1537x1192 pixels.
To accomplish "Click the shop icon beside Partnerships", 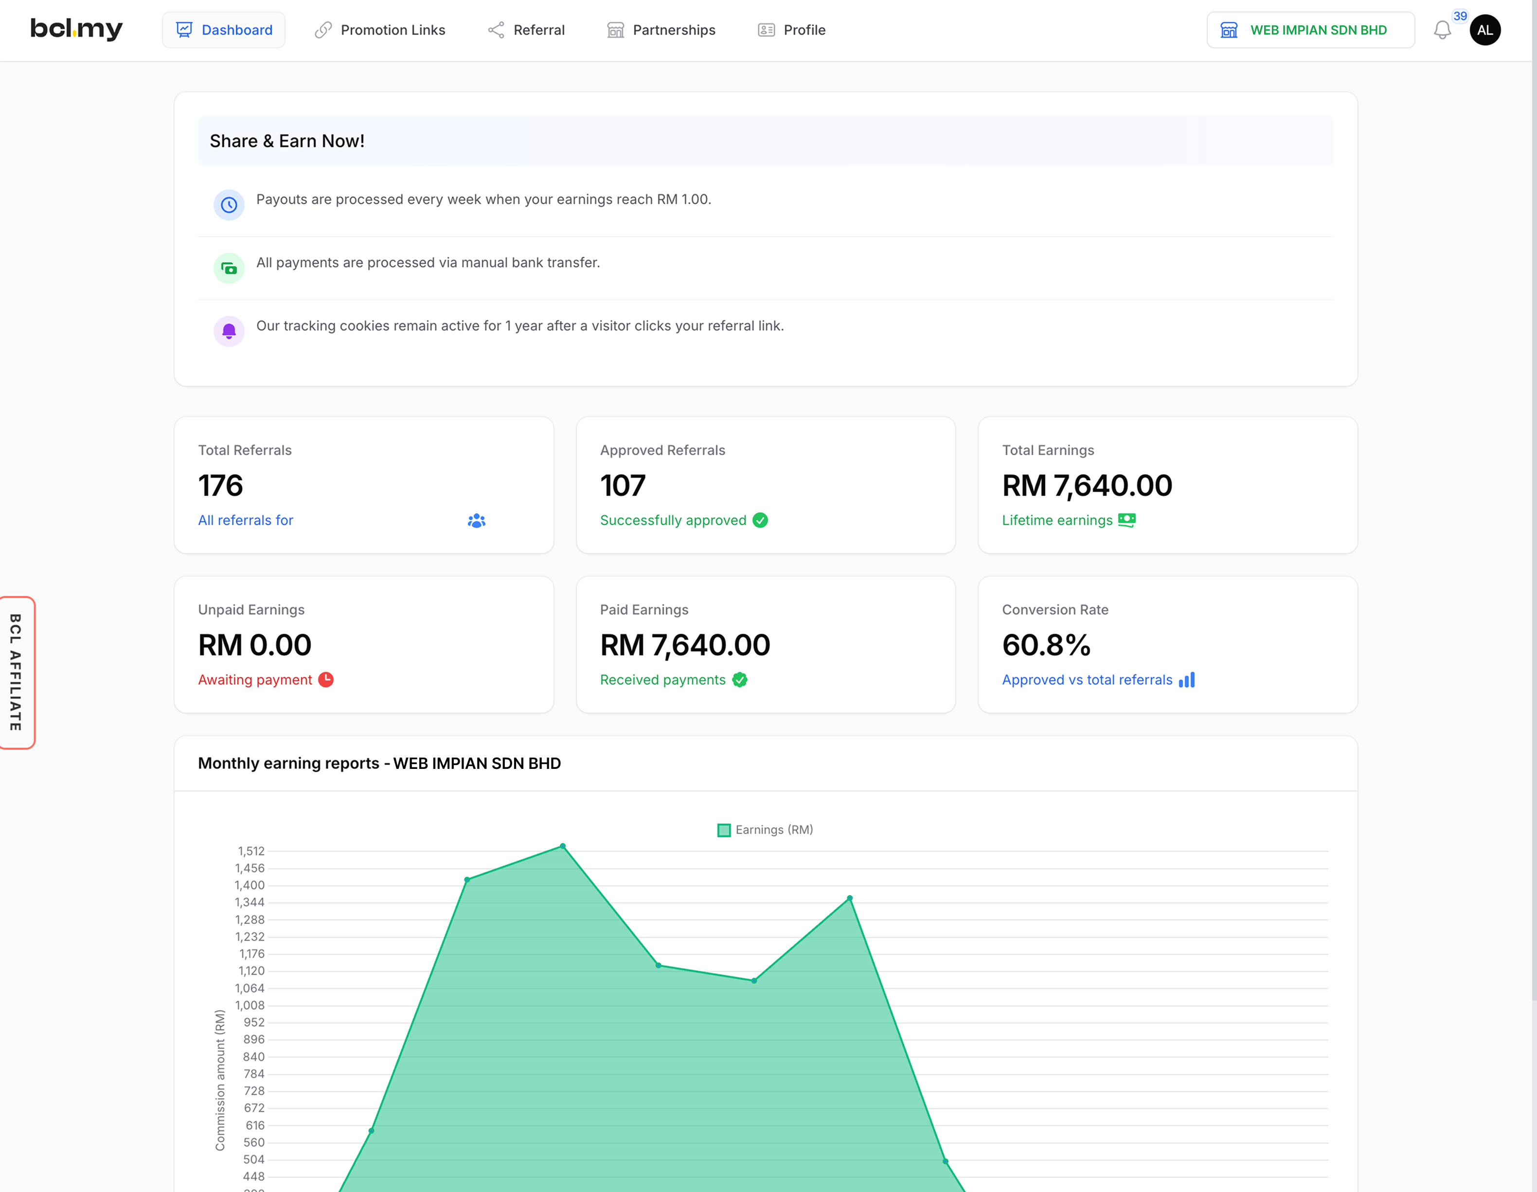I will tap(616, 30).
